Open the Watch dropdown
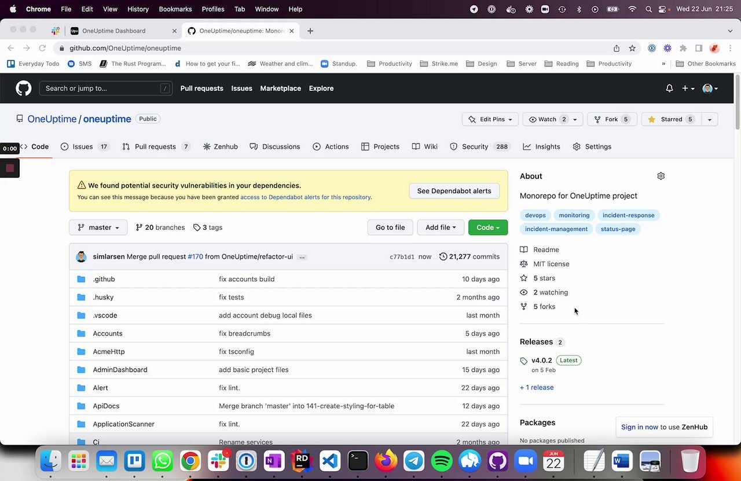Viewport: 741px width, 481px height. pos(553,119)
